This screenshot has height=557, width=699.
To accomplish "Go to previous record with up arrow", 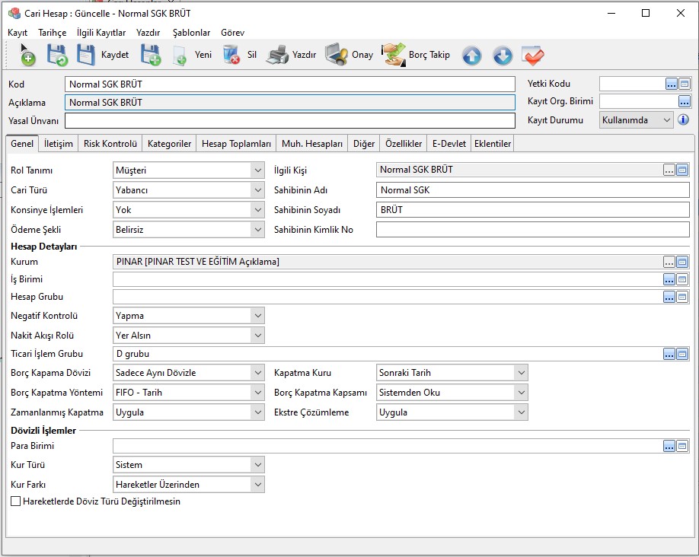I will [x=471, y=56].
